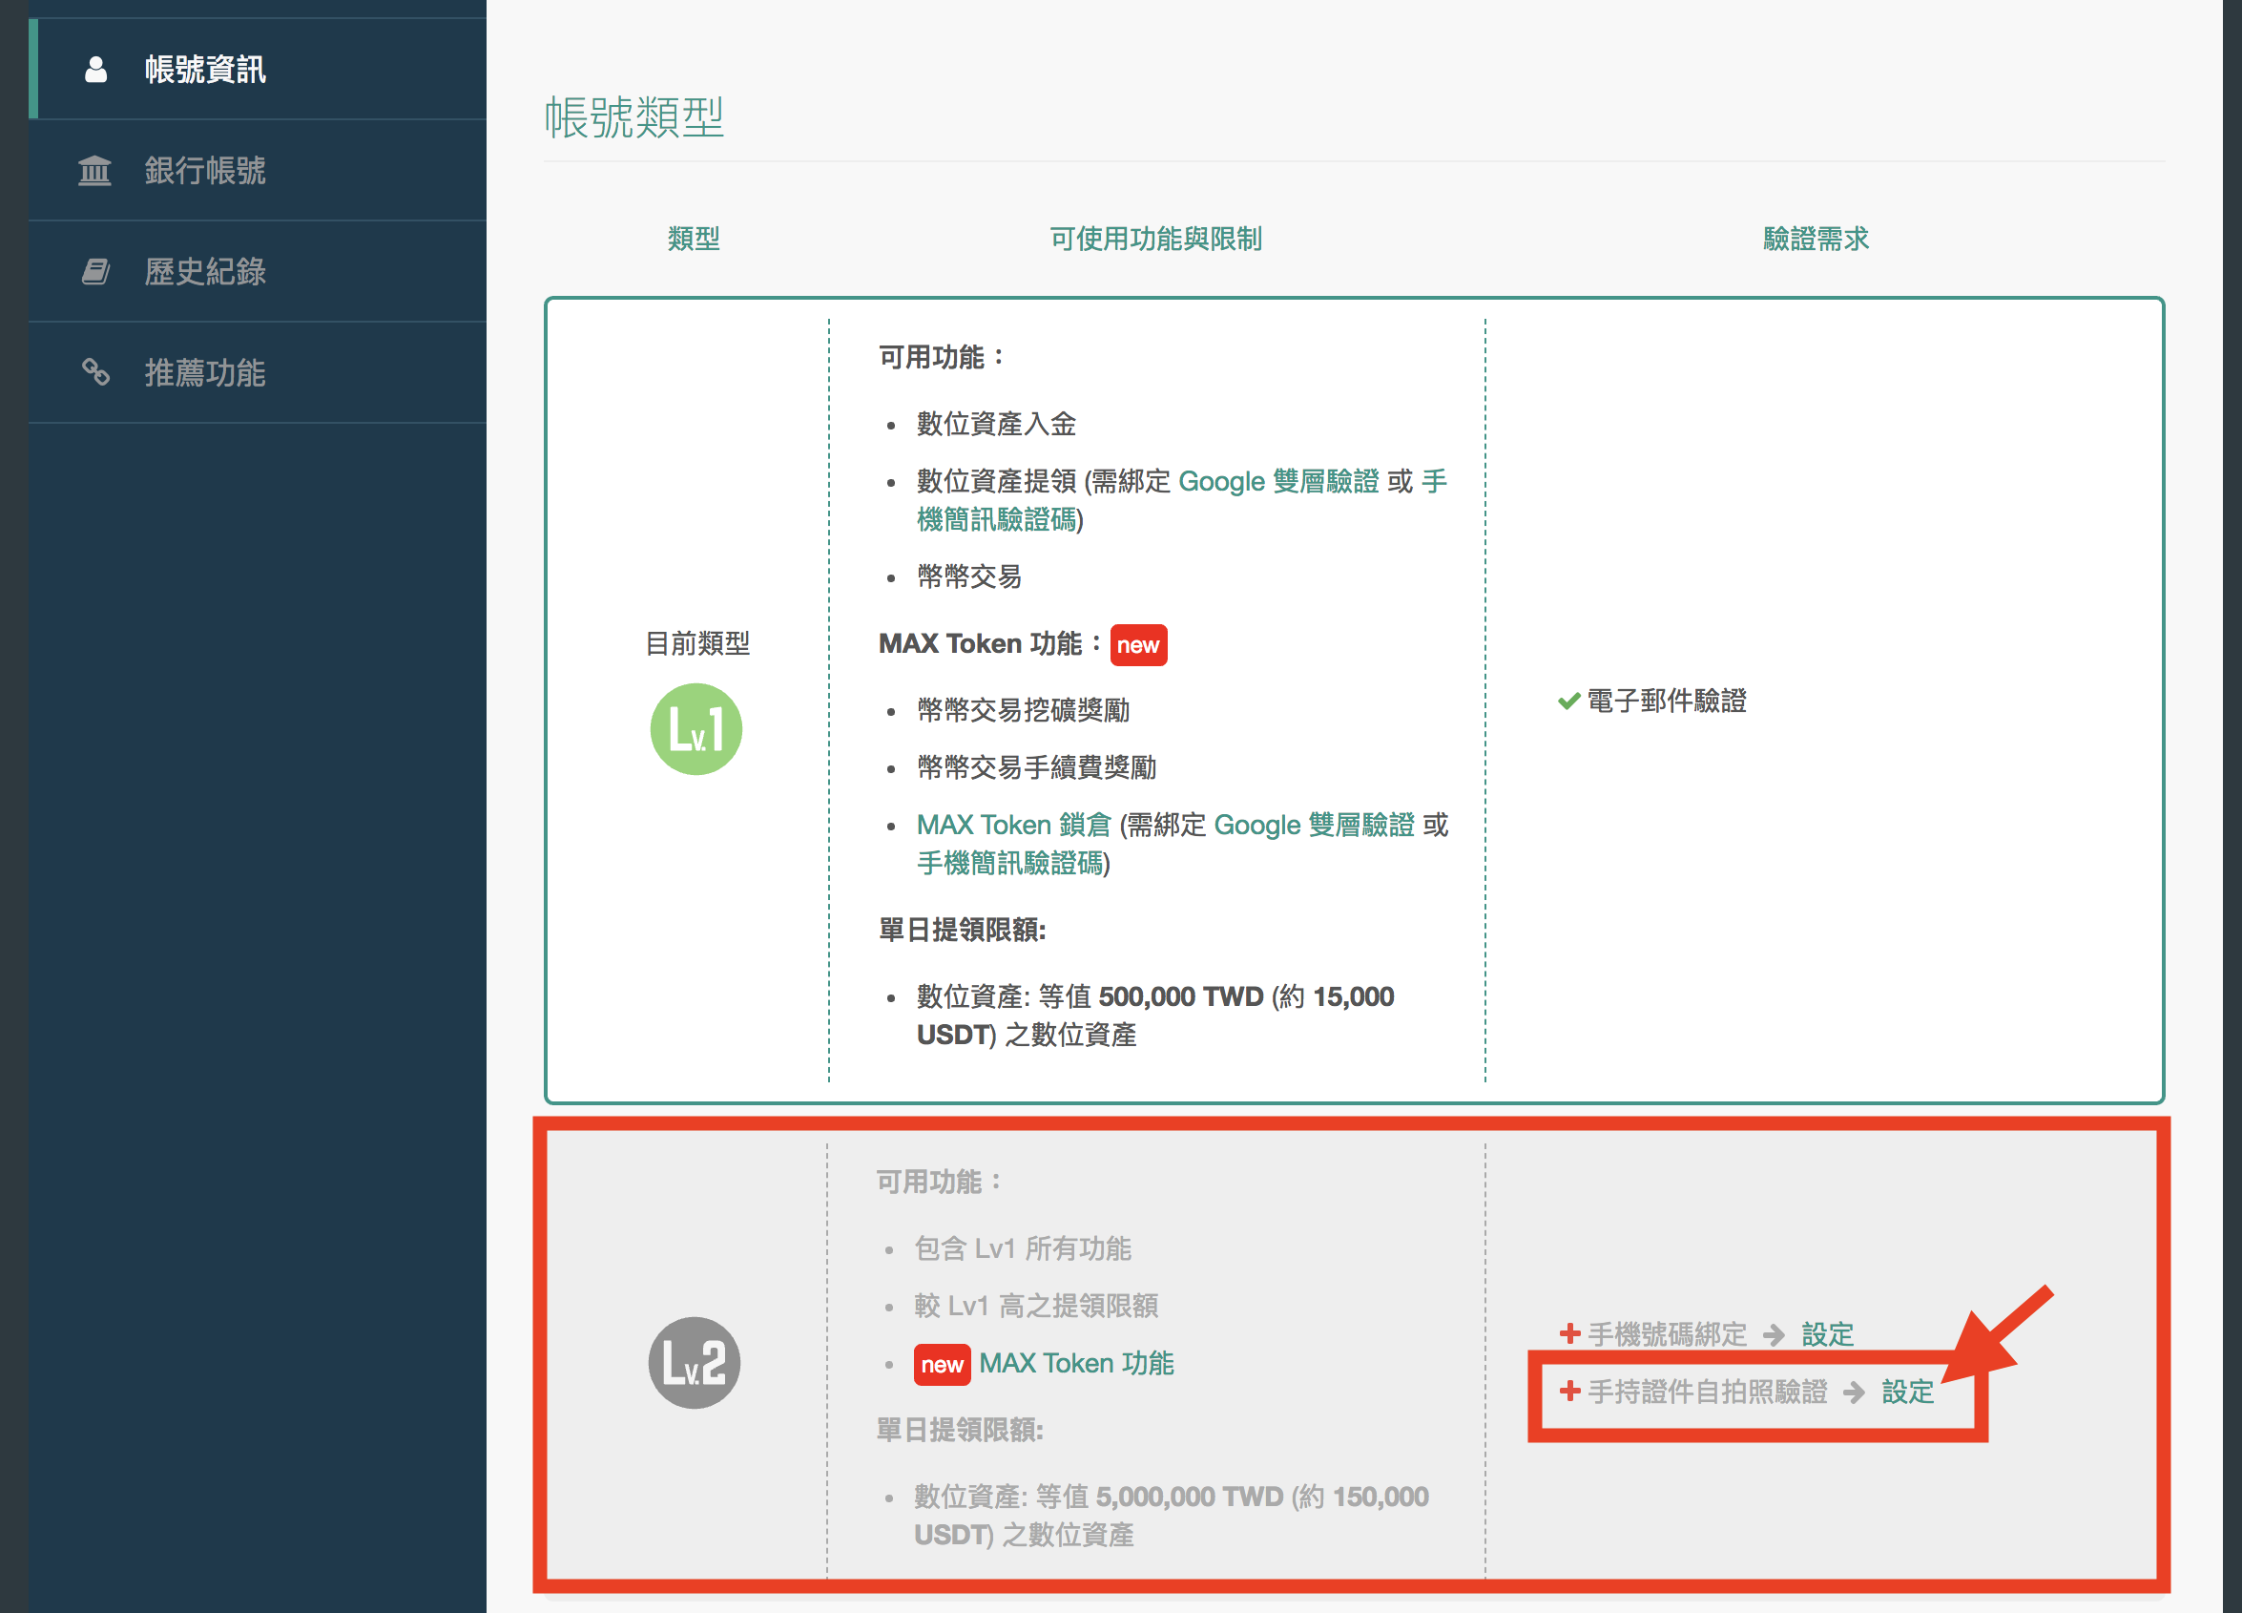
Task: Click the 手機簡訊驗證碼 link under MAX Token 鎖倉
Action: click(1009, 864)
